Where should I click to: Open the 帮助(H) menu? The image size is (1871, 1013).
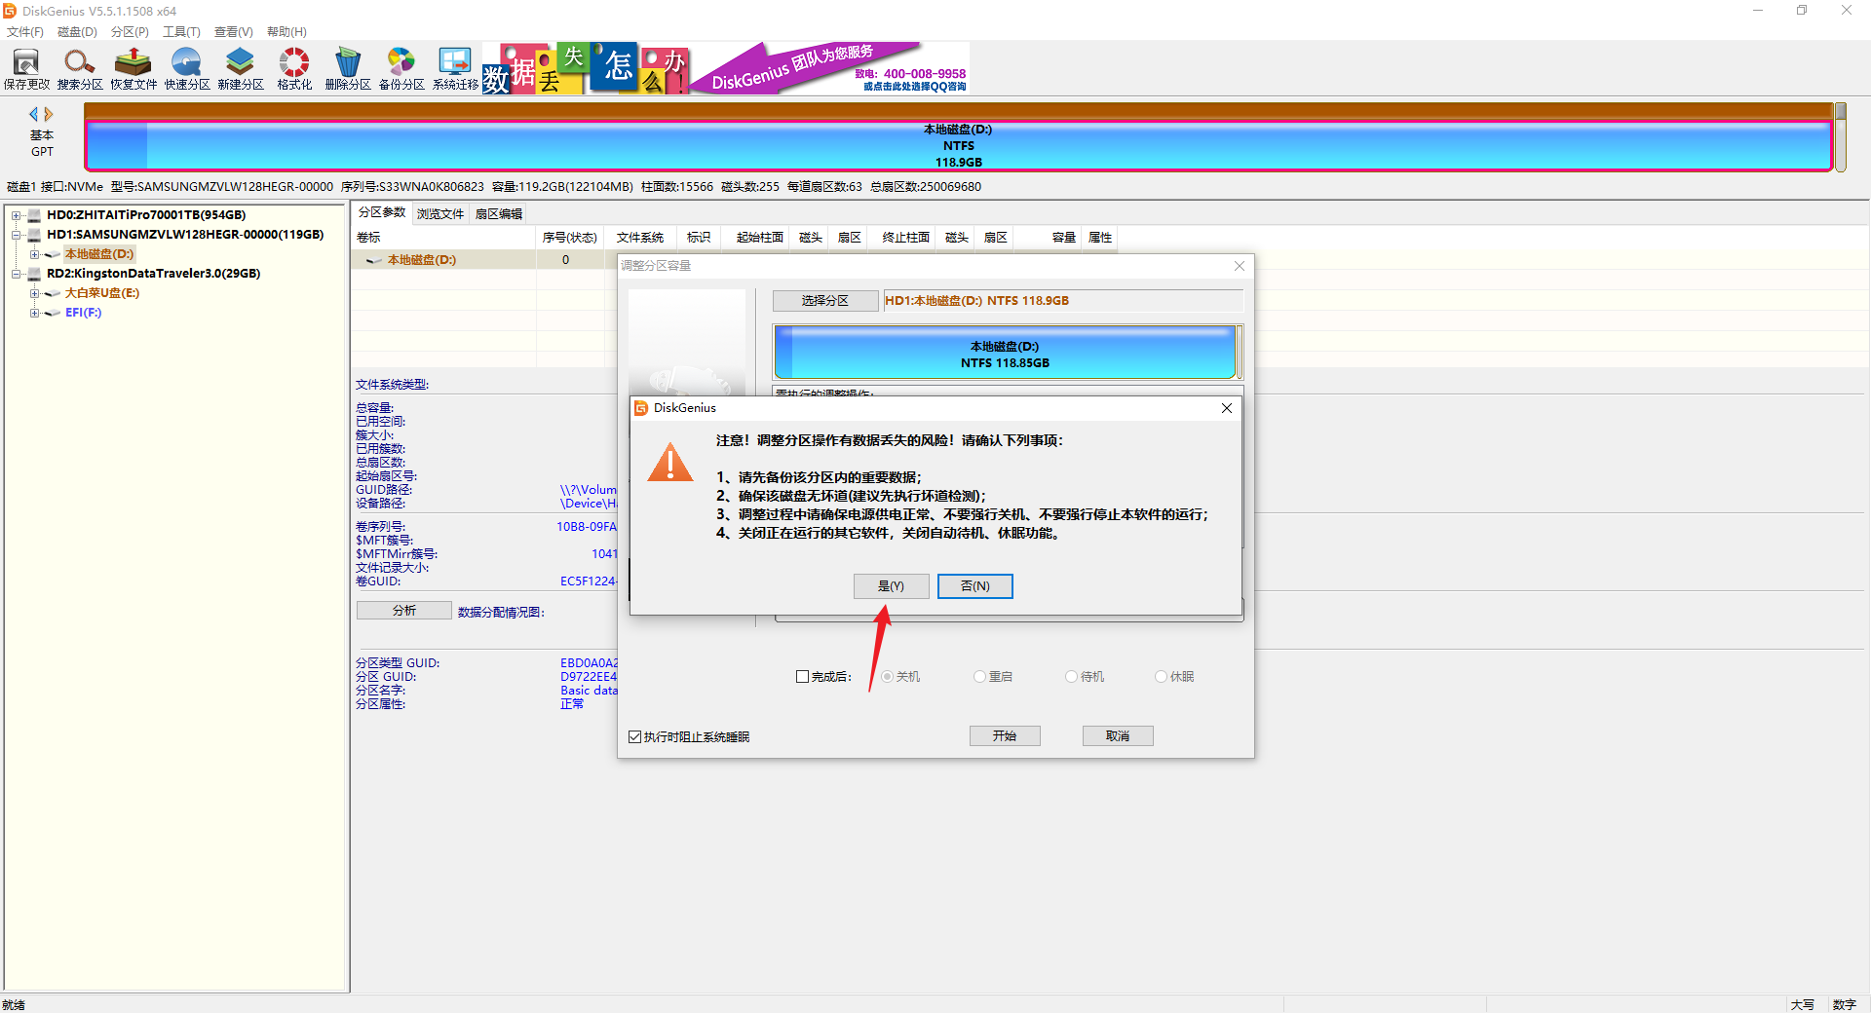(286, 32)
